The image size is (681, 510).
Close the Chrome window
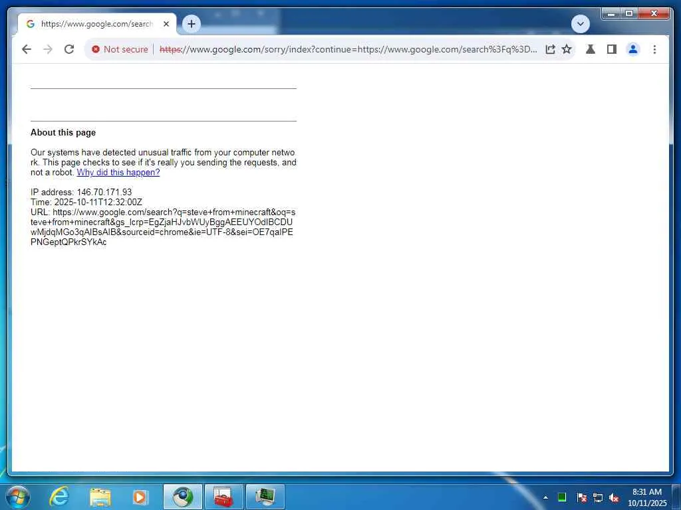[x=654, y=13]
